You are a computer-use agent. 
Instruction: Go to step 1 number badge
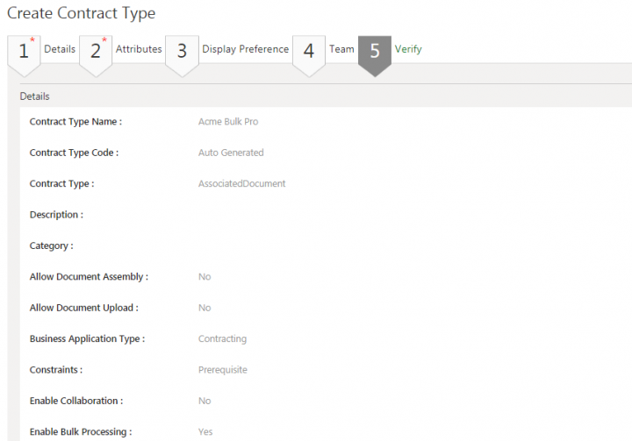pos(24,55)
